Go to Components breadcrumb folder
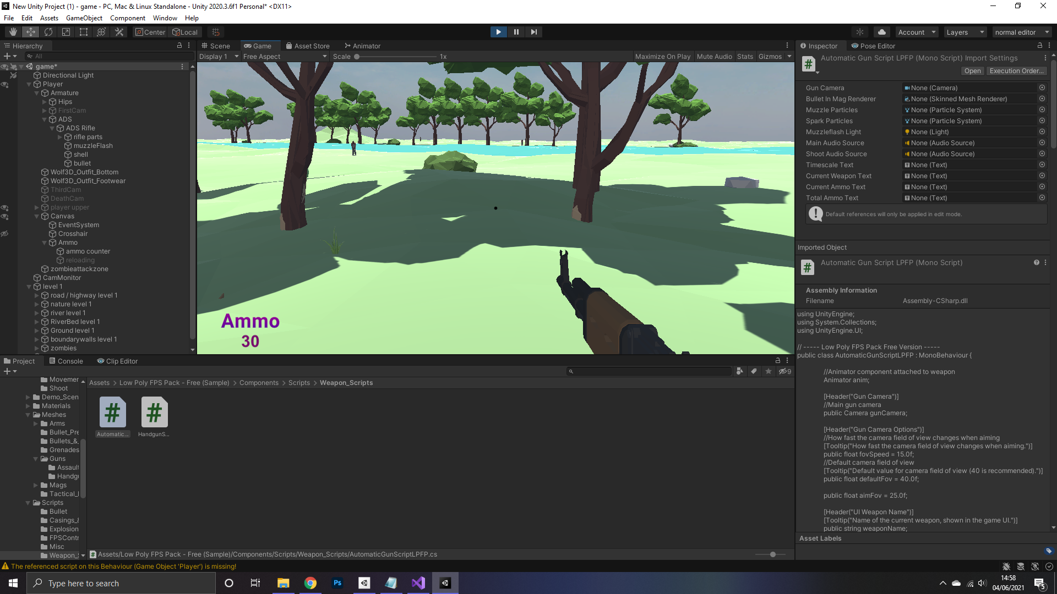 click(259, 382)
